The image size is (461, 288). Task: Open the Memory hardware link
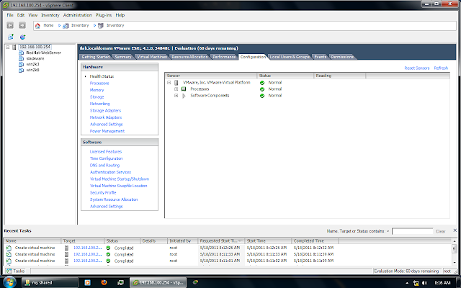(x=97, y=90)
